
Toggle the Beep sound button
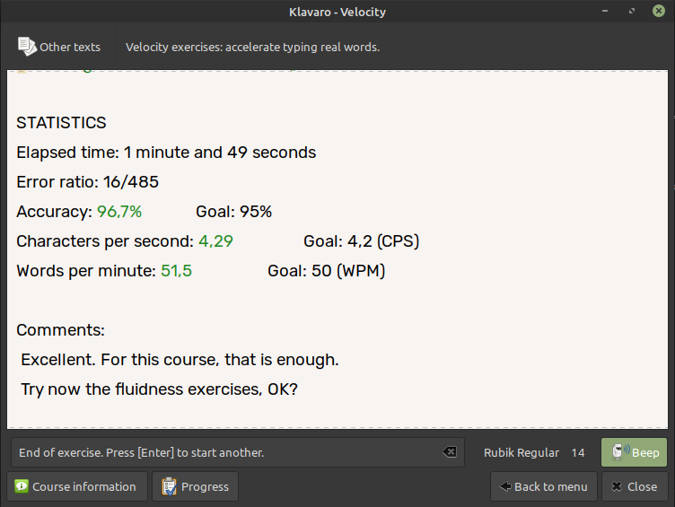pyautogui.click(x=634, y=452)
